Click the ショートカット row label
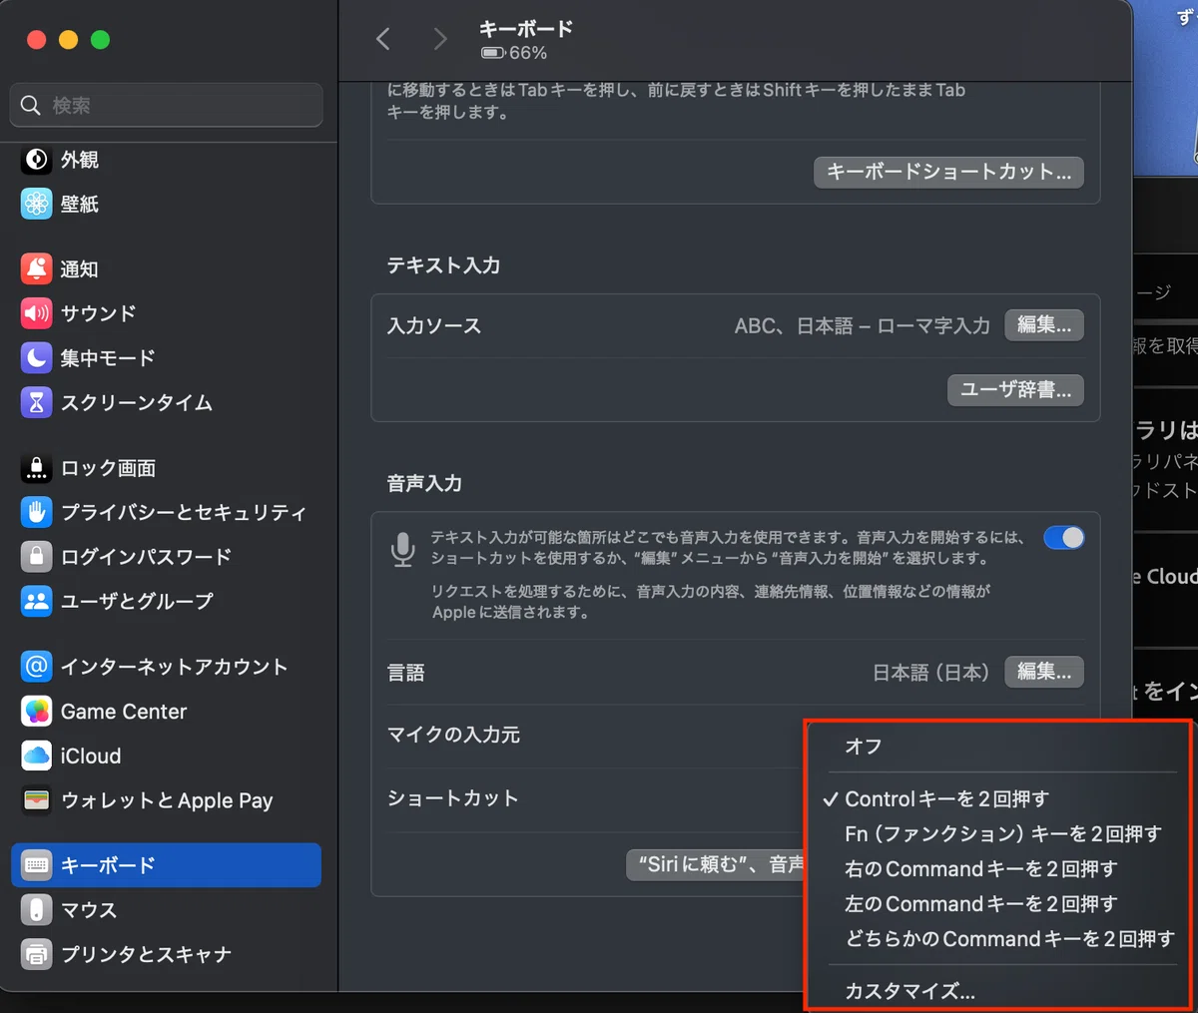 [x=453, y=798]
